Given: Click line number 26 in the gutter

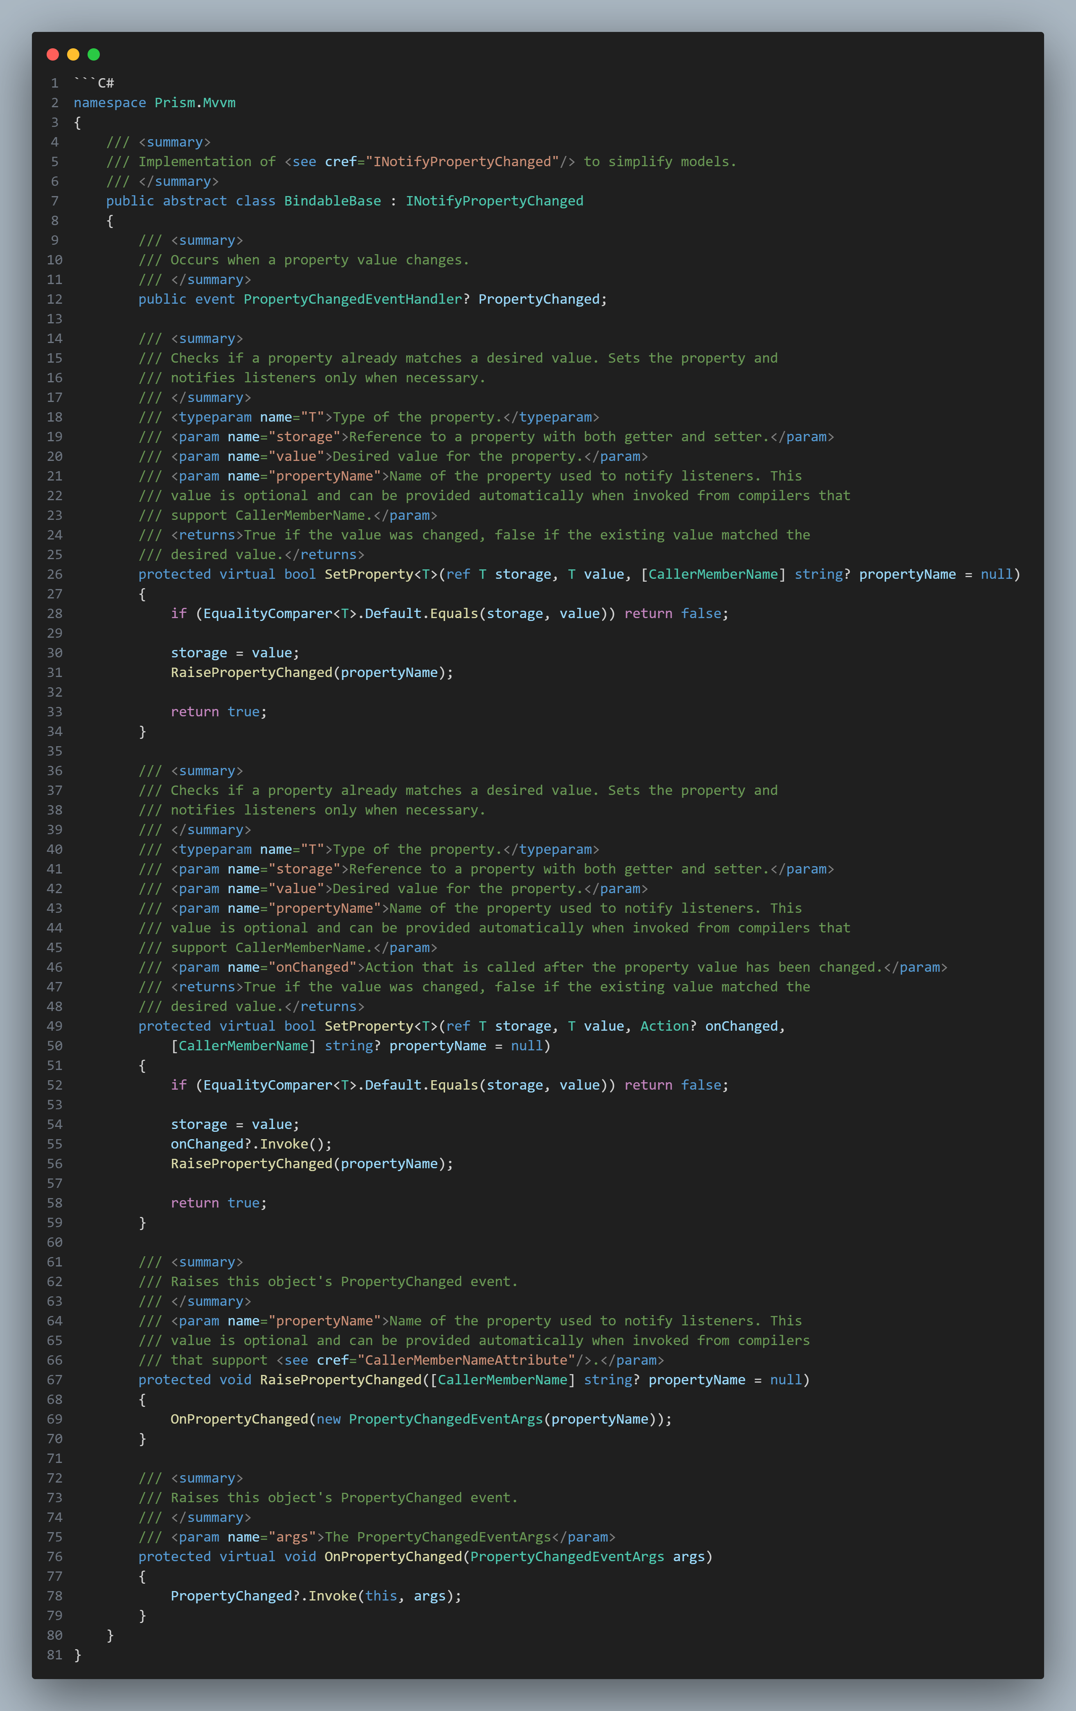Looking at the screenshot, I should coord(55,574).
